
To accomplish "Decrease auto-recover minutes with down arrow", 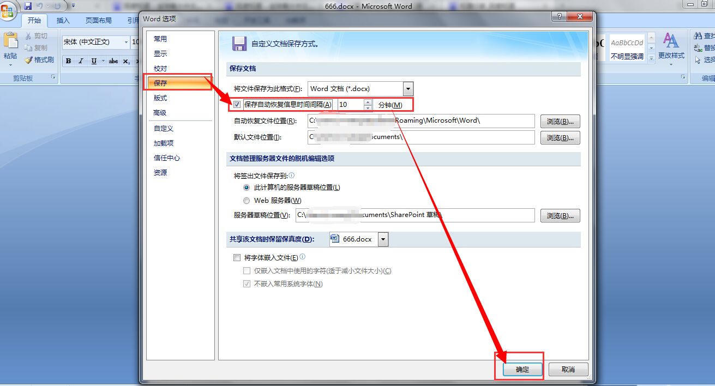I will [x=368, y=107].
